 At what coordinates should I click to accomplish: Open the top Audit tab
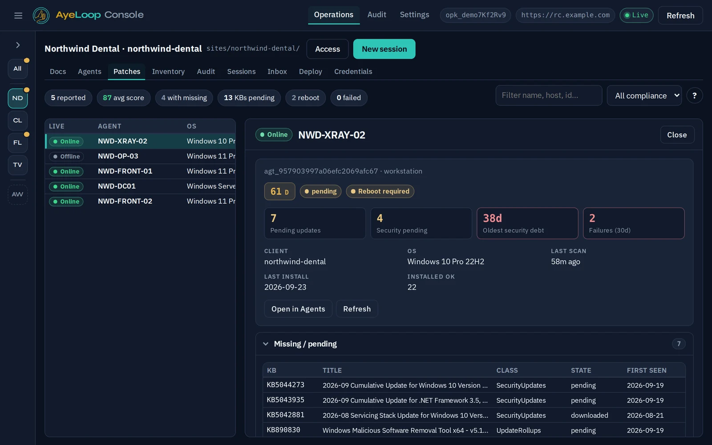point(376,15)
